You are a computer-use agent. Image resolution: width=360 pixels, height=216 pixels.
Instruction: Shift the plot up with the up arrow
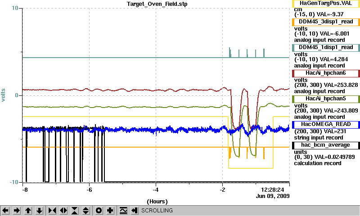coord(28,211)
